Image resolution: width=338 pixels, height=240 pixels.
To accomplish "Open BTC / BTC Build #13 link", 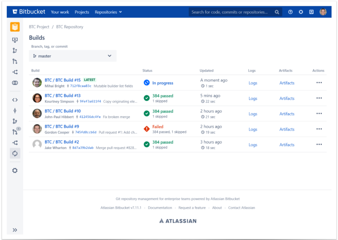I will tap(62, 96).
